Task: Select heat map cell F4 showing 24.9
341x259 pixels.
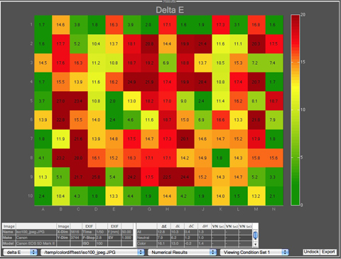Action: 132,82
